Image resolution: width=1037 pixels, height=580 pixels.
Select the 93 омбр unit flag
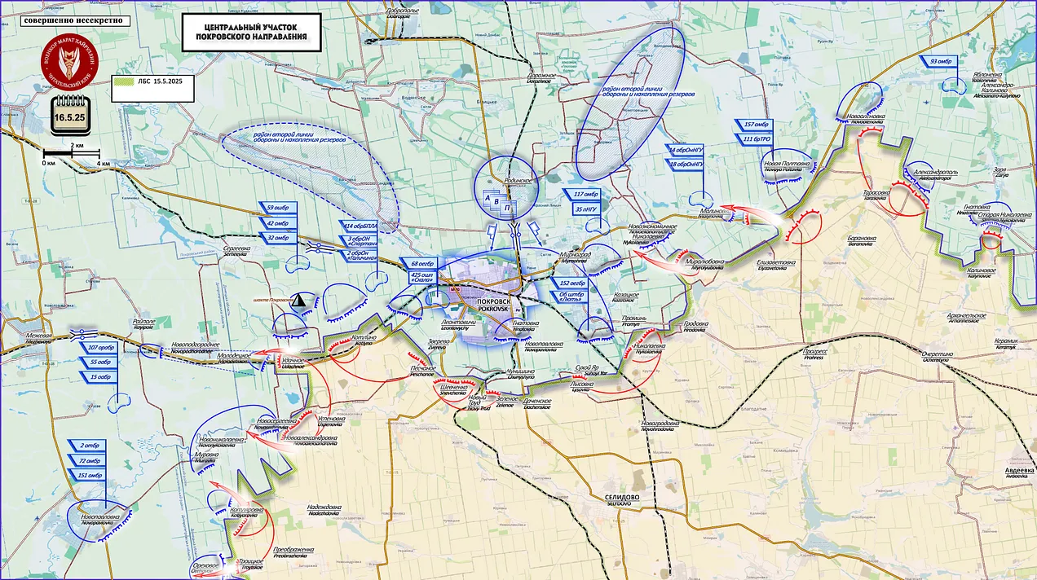(939, 62)
